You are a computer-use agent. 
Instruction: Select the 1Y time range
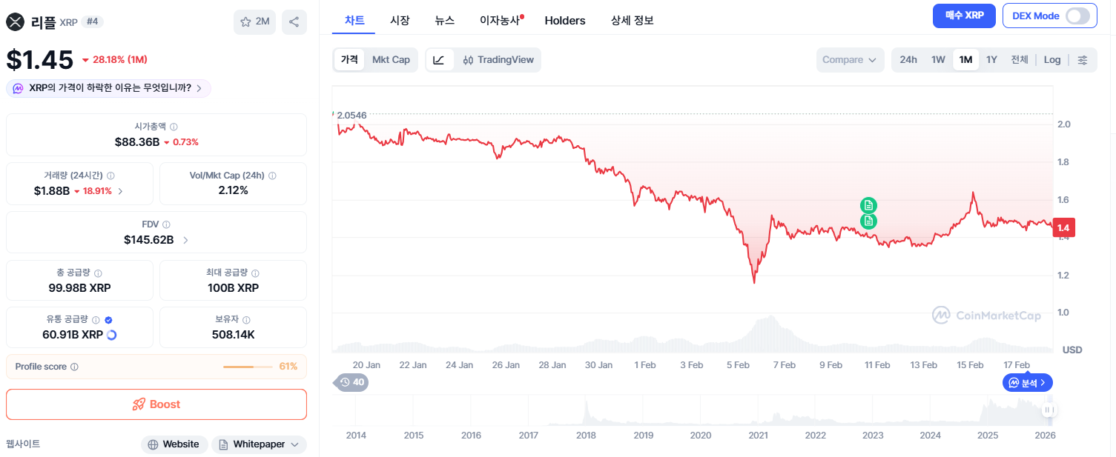click(991, 60)
